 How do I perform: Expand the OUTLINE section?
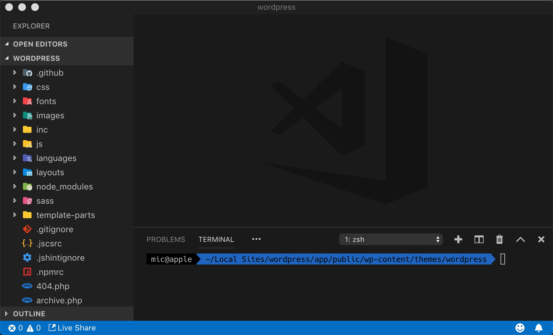tap(67, 314)
